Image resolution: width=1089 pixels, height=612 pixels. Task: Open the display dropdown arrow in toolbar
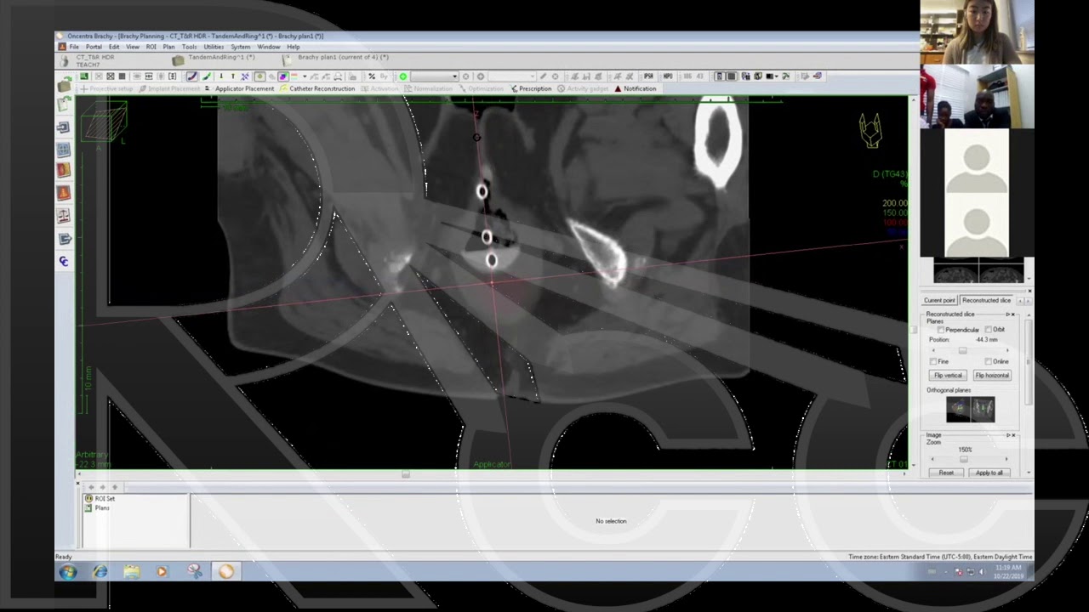(777, 76)
